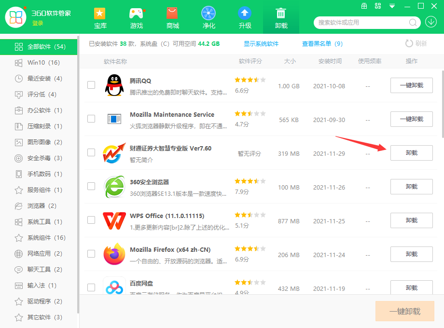Select 输入法 (1) category

39,285
